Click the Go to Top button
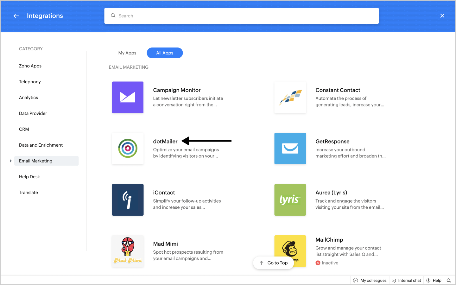 (x=274, y=263)
